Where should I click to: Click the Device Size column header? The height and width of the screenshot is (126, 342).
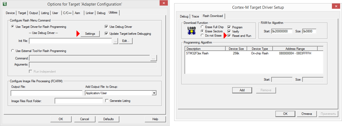236,49
